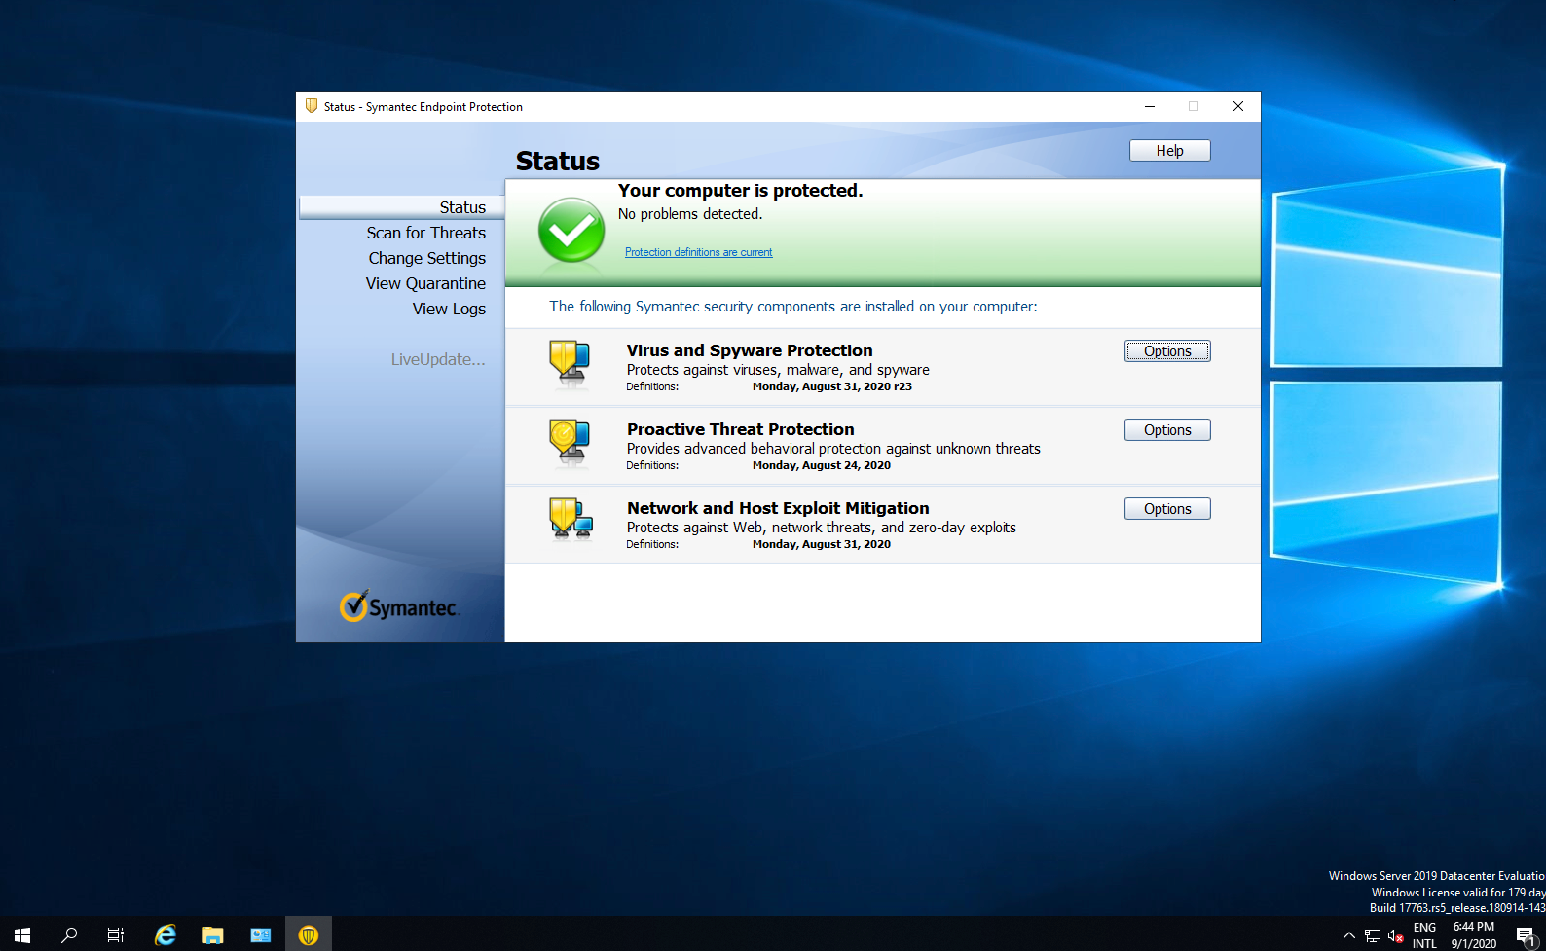The height and width of the screenshot is (951, 1546).
Task: Click the Help button
Action: tap(1169, 151)
